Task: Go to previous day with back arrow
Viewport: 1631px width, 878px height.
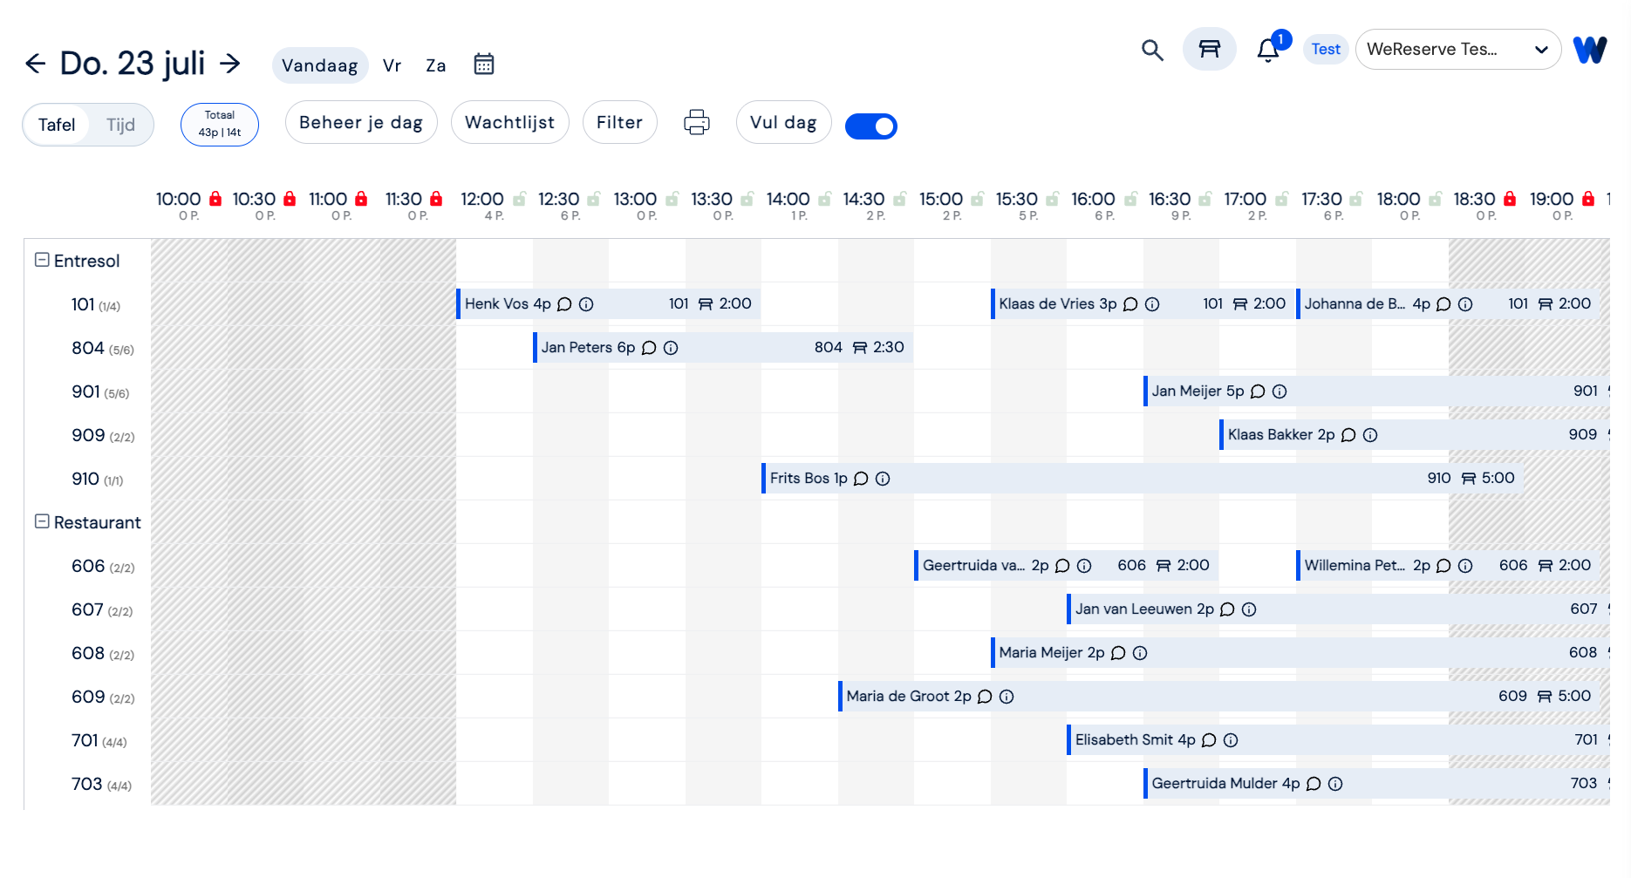Action: click(x=35, y=63)
